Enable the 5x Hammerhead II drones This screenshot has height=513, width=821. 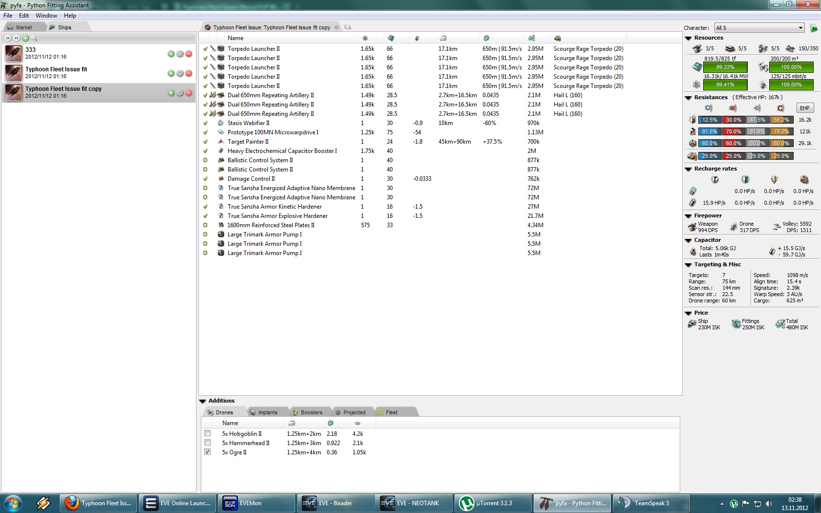208,443
